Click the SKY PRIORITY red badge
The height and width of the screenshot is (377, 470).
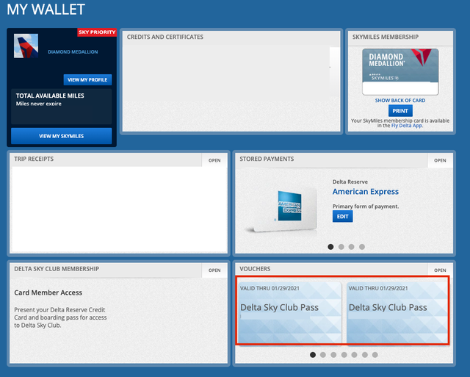(x=97, y=32)
